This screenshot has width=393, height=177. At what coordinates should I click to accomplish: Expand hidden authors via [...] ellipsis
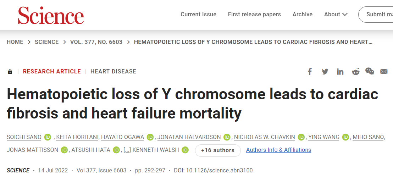(x=127, y=150)
